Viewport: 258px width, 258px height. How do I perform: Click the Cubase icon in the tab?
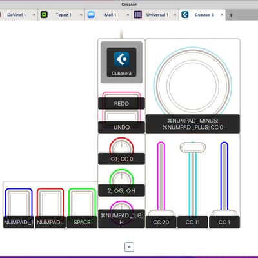pyautogui.click(x=185, y=15)
